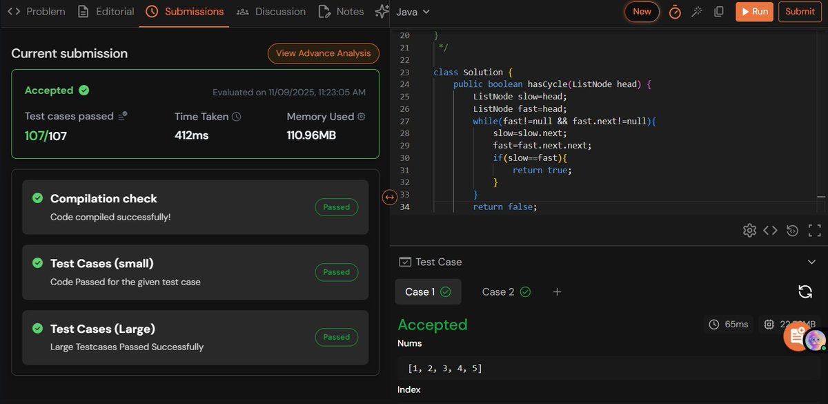This screenshot has width=828, height=404.
Task: Click the copy code icon
Action: [x=718, y=12]
